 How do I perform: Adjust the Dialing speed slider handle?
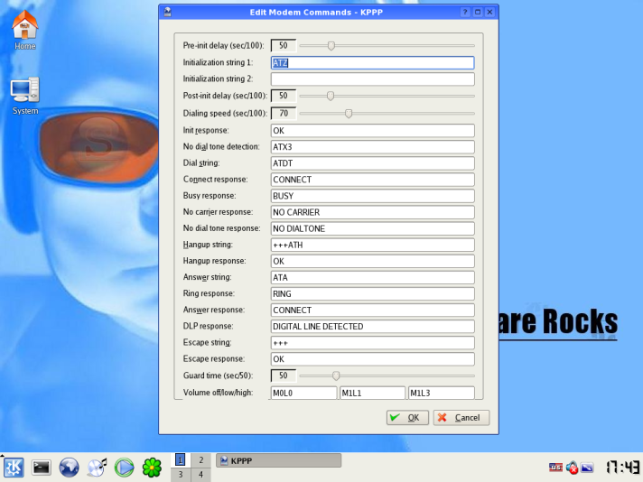pos(349,113)
